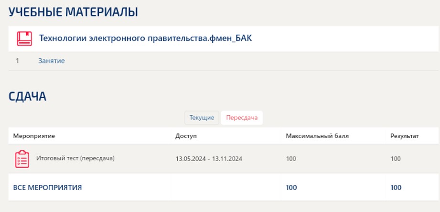Image resolution: width=440 pixels, height=212 pixels.
Task: Switch to the Текущие tab
Action: (x=202, y=118)
